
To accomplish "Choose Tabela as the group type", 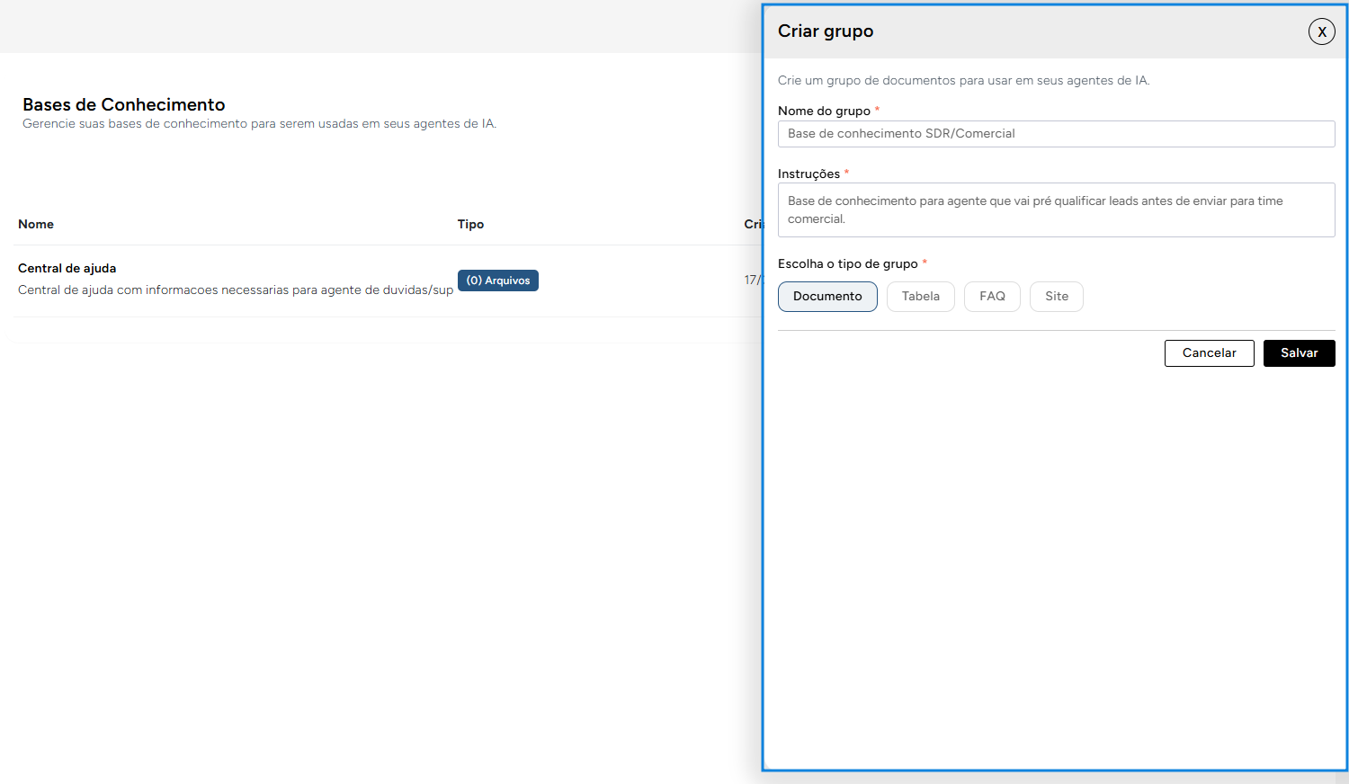I will coord(920,297).
